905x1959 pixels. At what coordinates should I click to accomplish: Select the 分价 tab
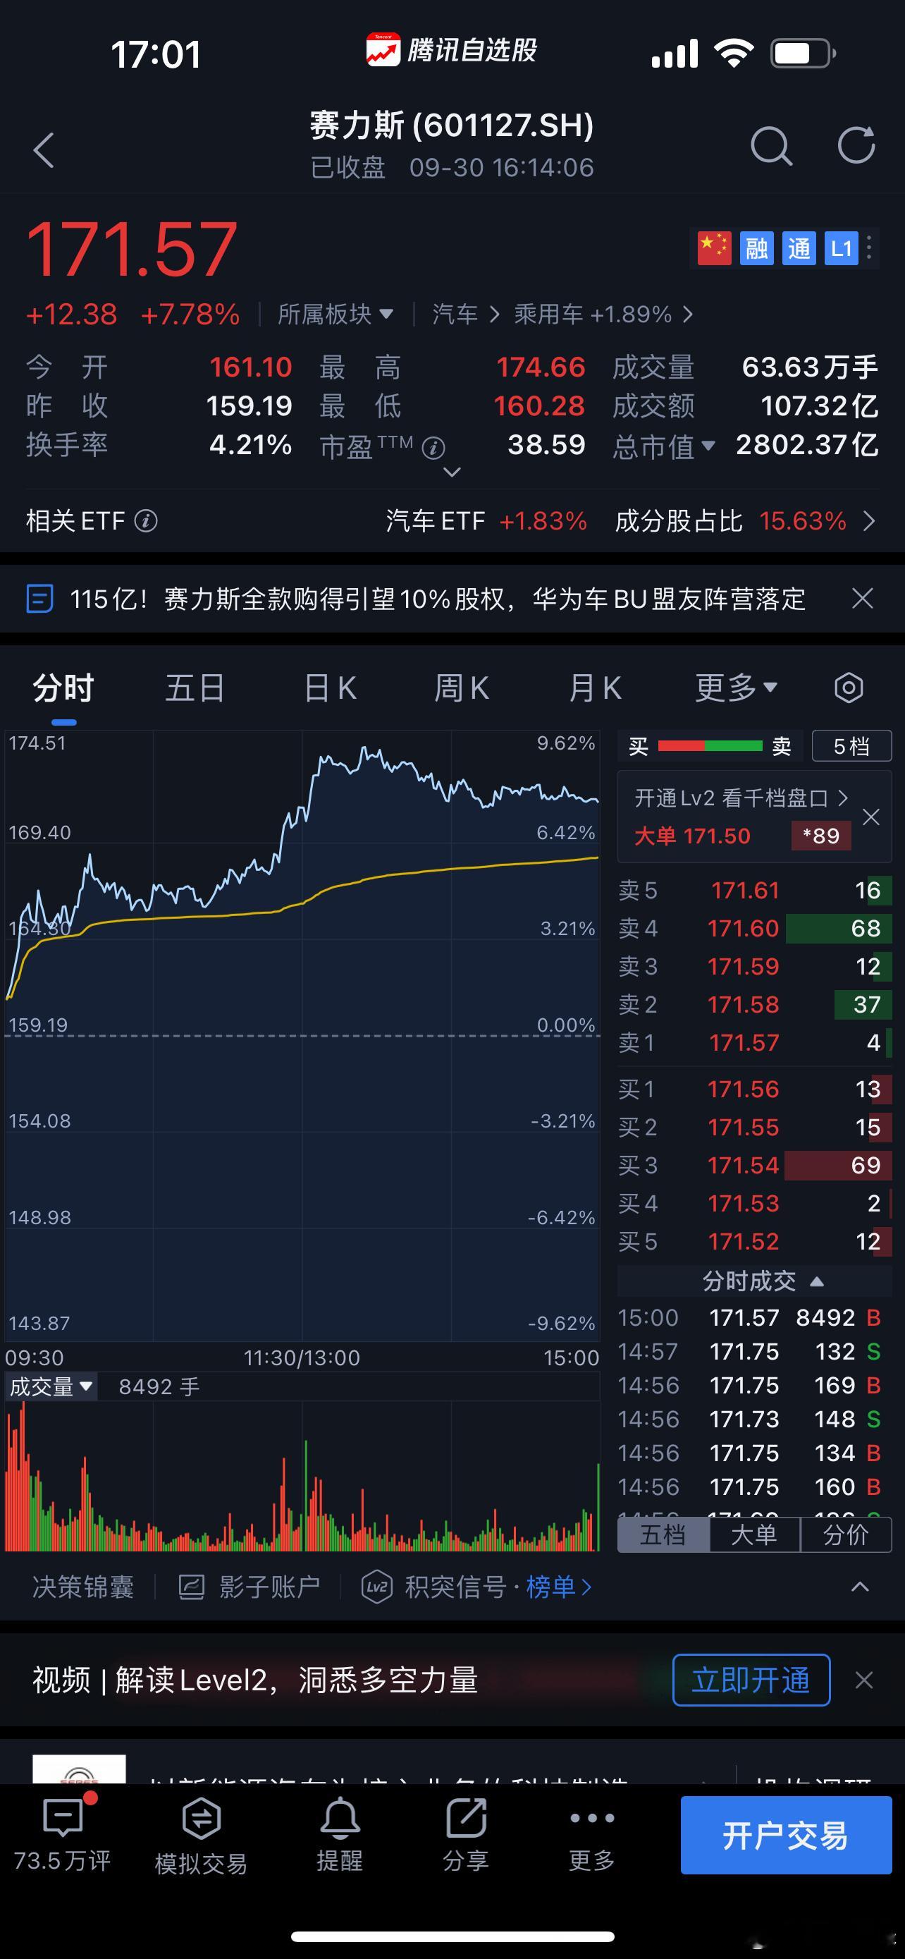point(846,1534)
